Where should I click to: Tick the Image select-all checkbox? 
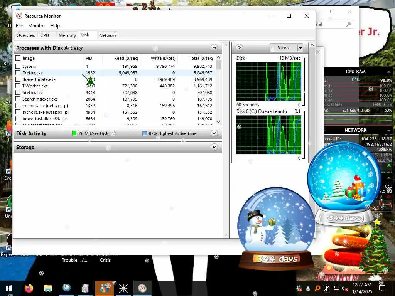point(18,58)
